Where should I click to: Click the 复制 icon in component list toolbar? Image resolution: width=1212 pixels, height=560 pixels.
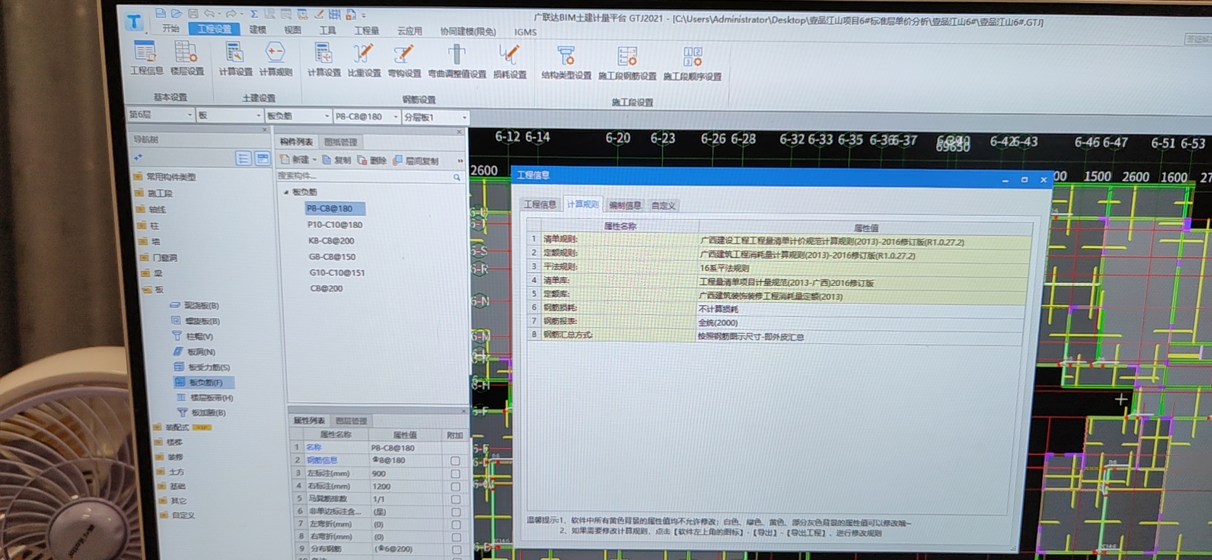336,160
